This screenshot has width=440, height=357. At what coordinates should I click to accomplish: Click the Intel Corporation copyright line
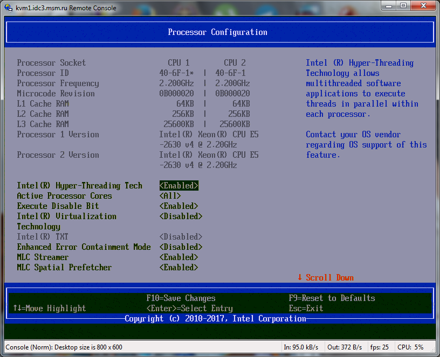215,318
